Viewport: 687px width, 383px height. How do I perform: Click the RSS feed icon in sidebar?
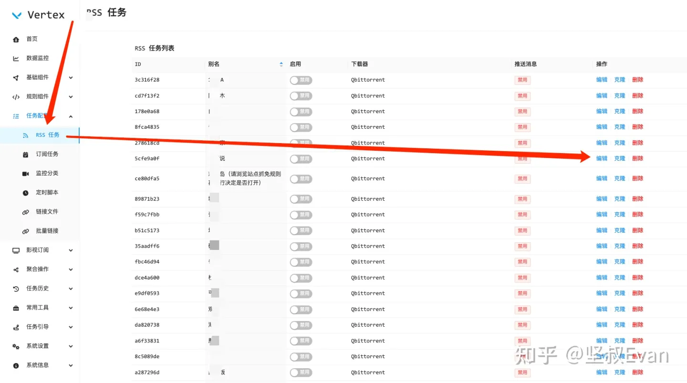tap(26, 135)
